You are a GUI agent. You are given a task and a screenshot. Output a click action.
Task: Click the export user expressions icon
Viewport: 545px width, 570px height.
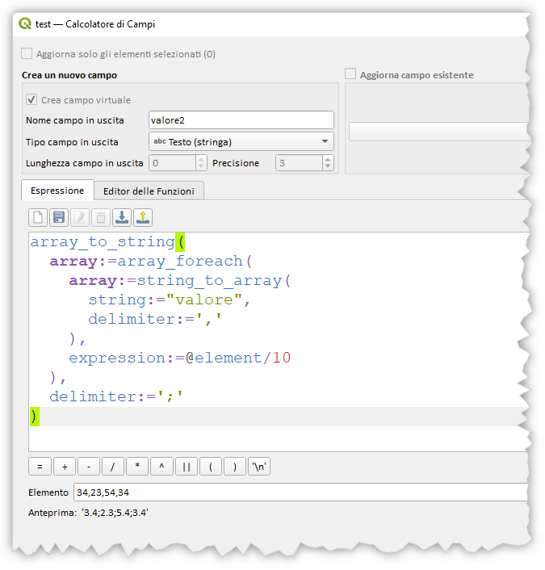(143, 217)
